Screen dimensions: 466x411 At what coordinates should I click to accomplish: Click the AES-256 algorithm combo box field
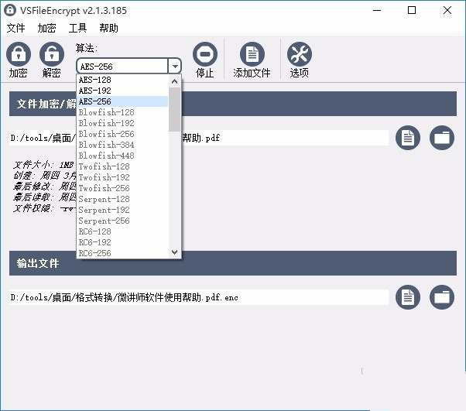pyautogui.click(x=122, y=66)
